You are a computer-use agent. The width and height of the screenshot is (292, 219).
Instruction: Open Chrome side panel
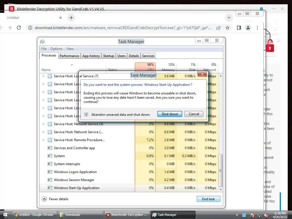239,28
